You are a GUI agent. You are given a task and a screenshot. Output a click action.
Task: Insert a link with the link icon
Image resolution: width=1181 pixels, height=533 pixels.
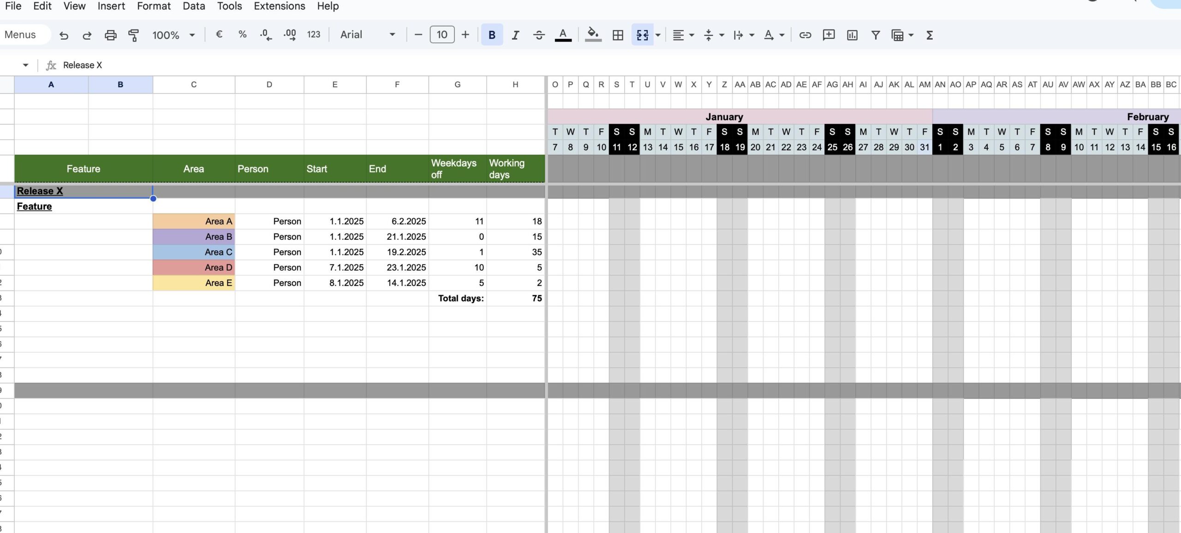(805, 35)
